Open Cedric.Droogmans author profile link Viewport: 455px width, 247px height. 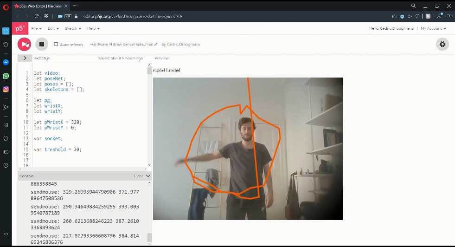[184, 45]
